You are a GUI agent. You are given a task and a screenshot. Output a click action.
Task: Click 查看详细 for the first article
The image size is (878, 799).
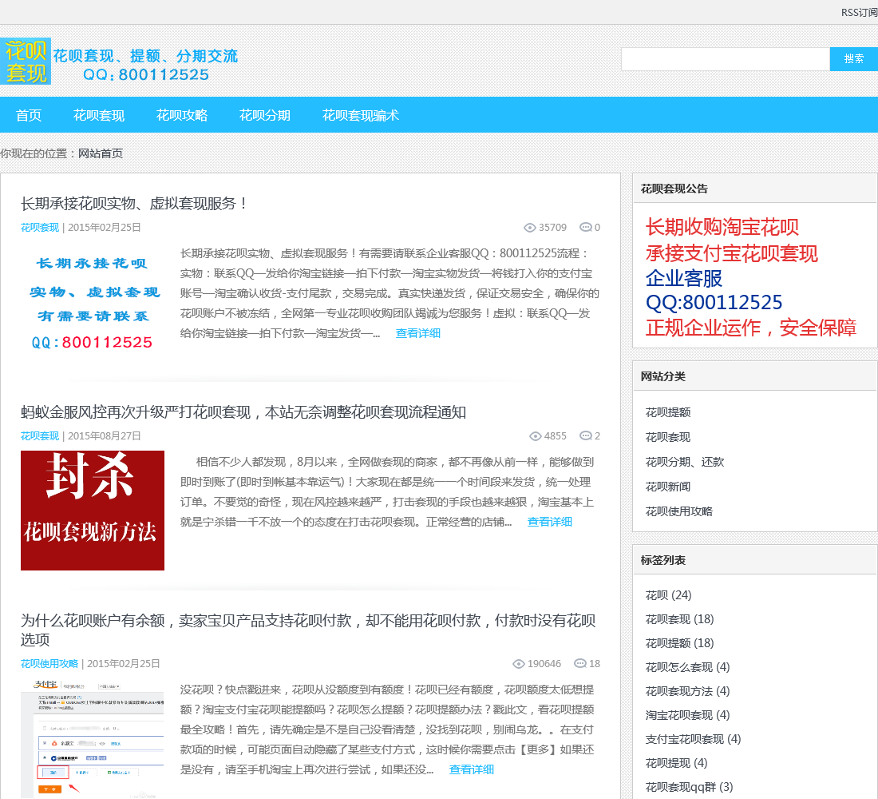pyautogui.click(x=417, y=333)
